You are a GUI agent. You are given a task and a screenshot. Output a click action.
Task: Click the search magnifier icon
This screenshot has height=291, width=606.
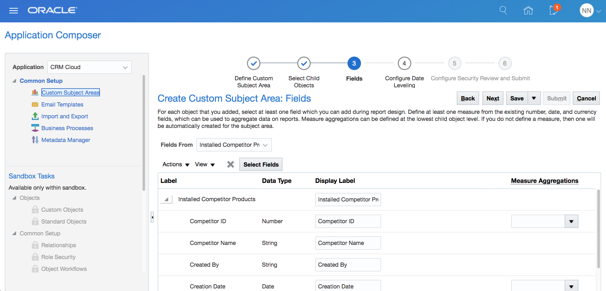click(x=503, y=11)
